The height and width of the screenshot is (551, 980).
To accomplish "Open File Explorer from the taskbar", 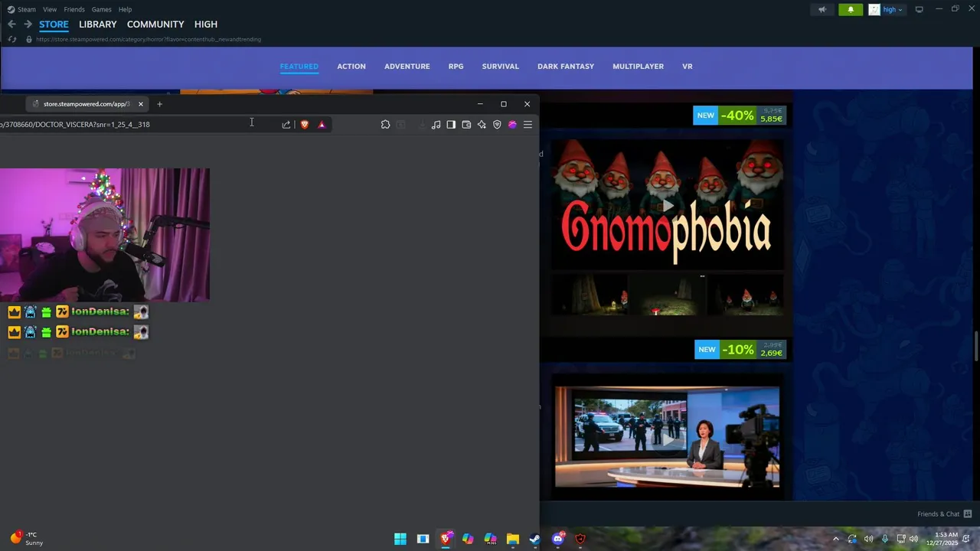I will pos(513,539).
